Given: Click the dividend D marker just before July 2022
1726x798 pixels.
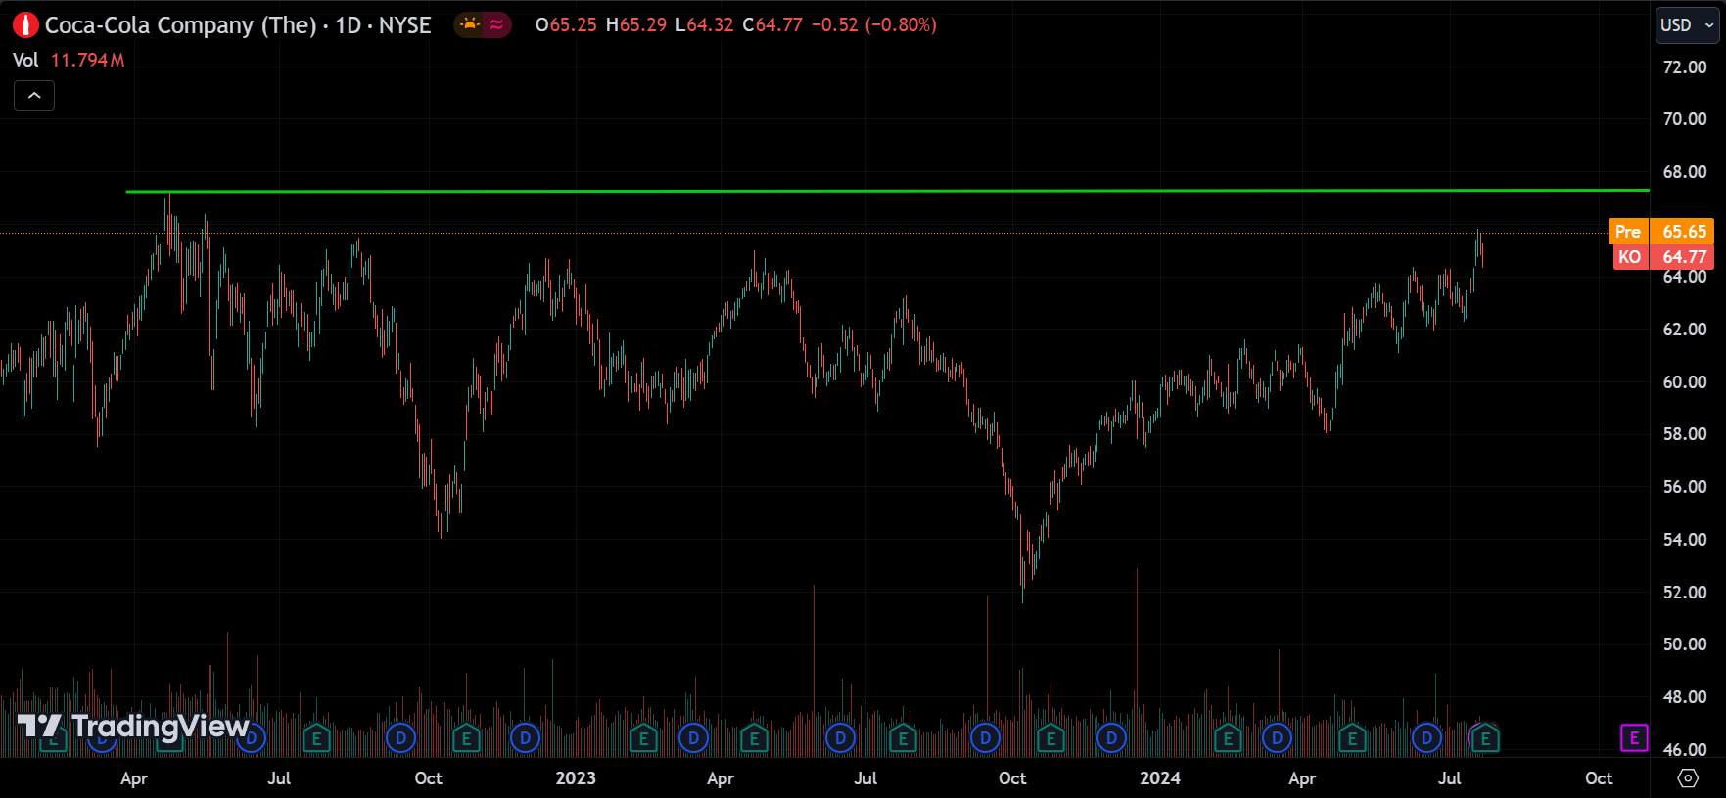Looking at the screenshot, I should (252, 738).
